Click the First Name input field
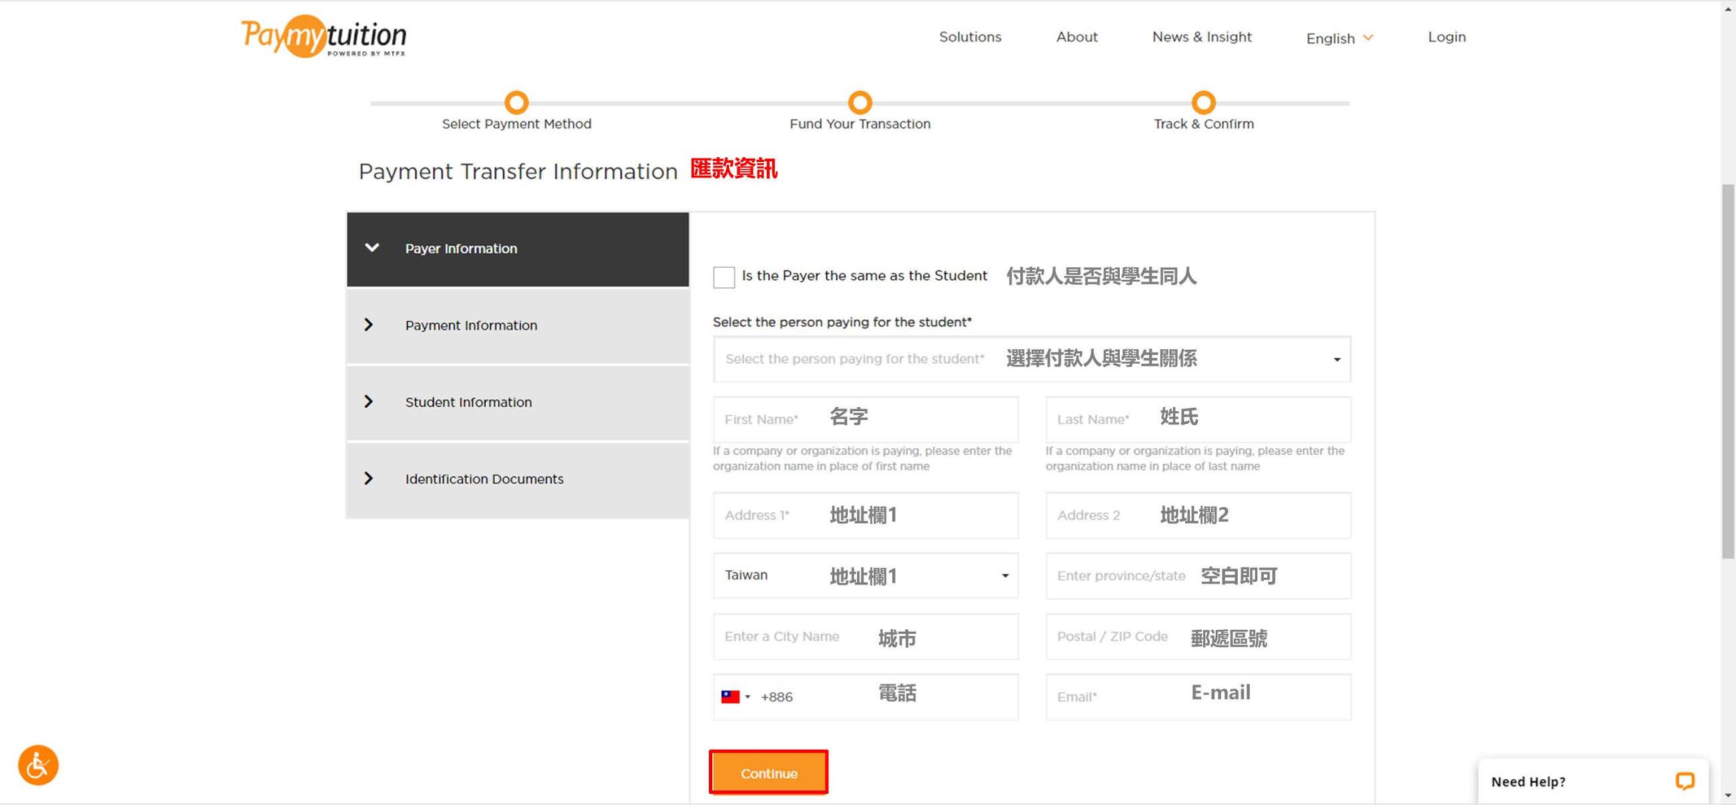Screen dimensions: 1736x805 865,419
